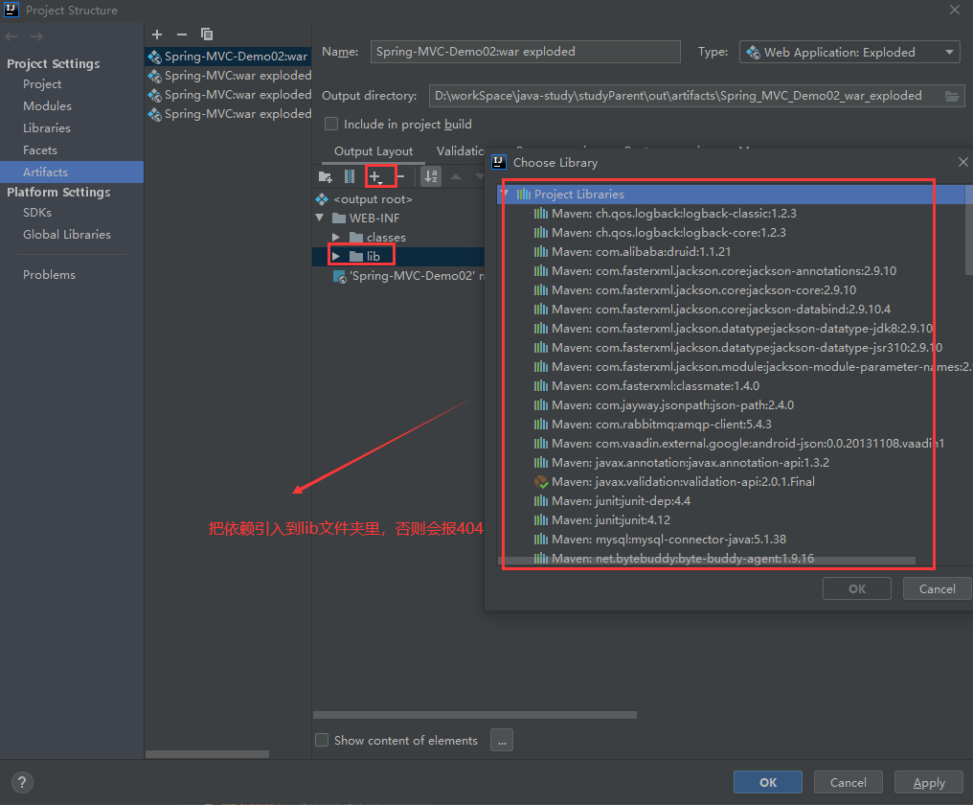Click the sort elements by name icon

[431, 177]
